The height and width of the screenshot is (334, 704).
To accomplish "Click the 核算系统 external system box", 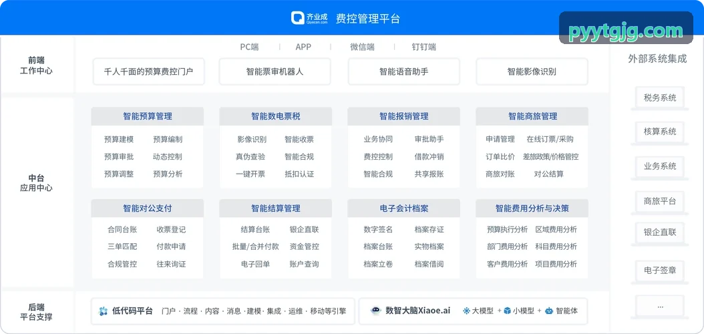I will click(659, 132).
